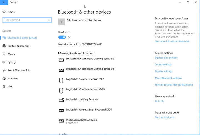
Task: Turn off the Bluetooth toggle switch
Action: tap(62, 37)
